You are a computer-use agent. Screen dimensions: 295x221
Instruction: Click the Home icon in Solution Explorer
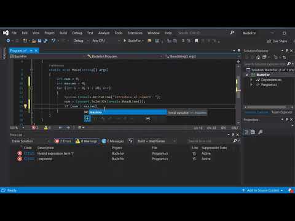point(258,57)
